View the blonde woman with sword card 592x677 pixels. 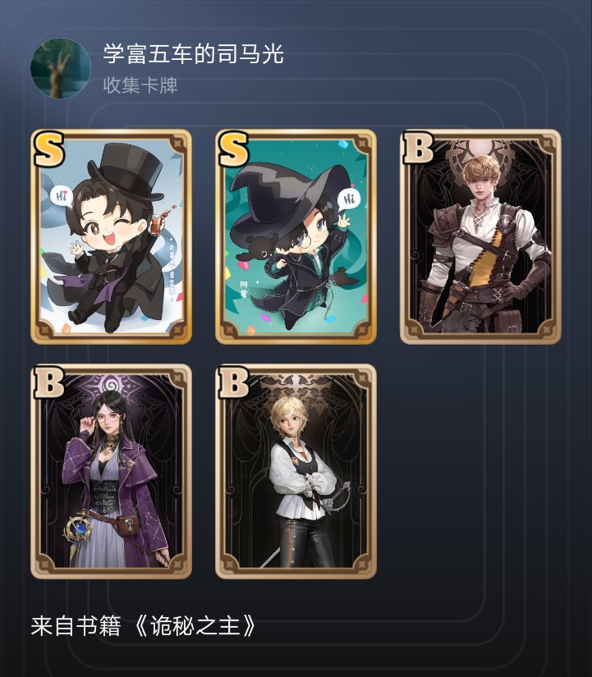pos(296,471)
